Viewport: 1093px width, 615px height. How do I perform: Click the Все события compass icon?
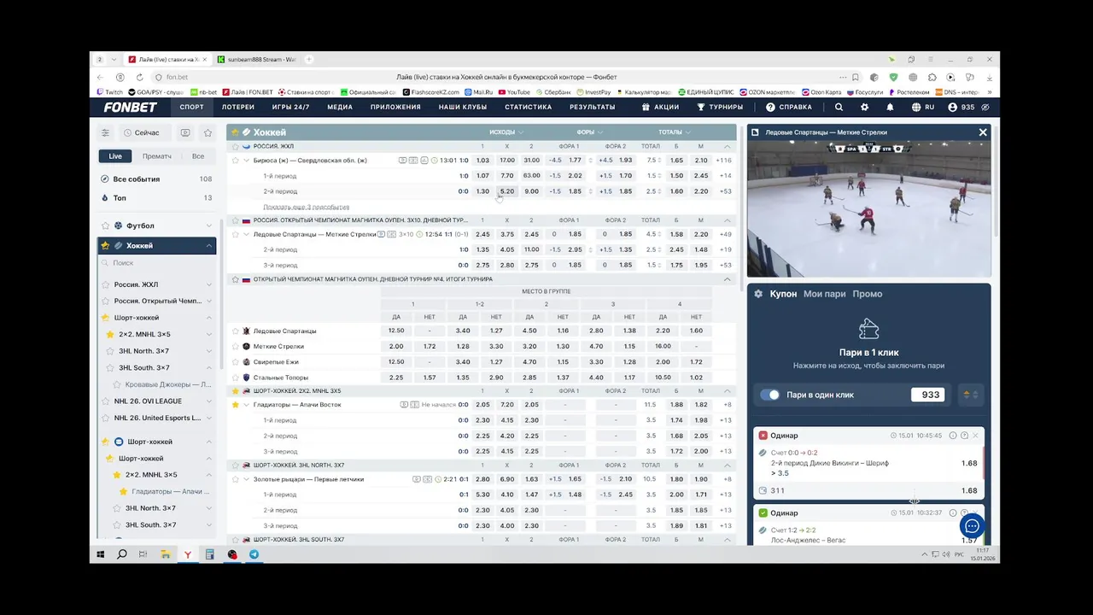pyautogui.click(x=105, y=179)
